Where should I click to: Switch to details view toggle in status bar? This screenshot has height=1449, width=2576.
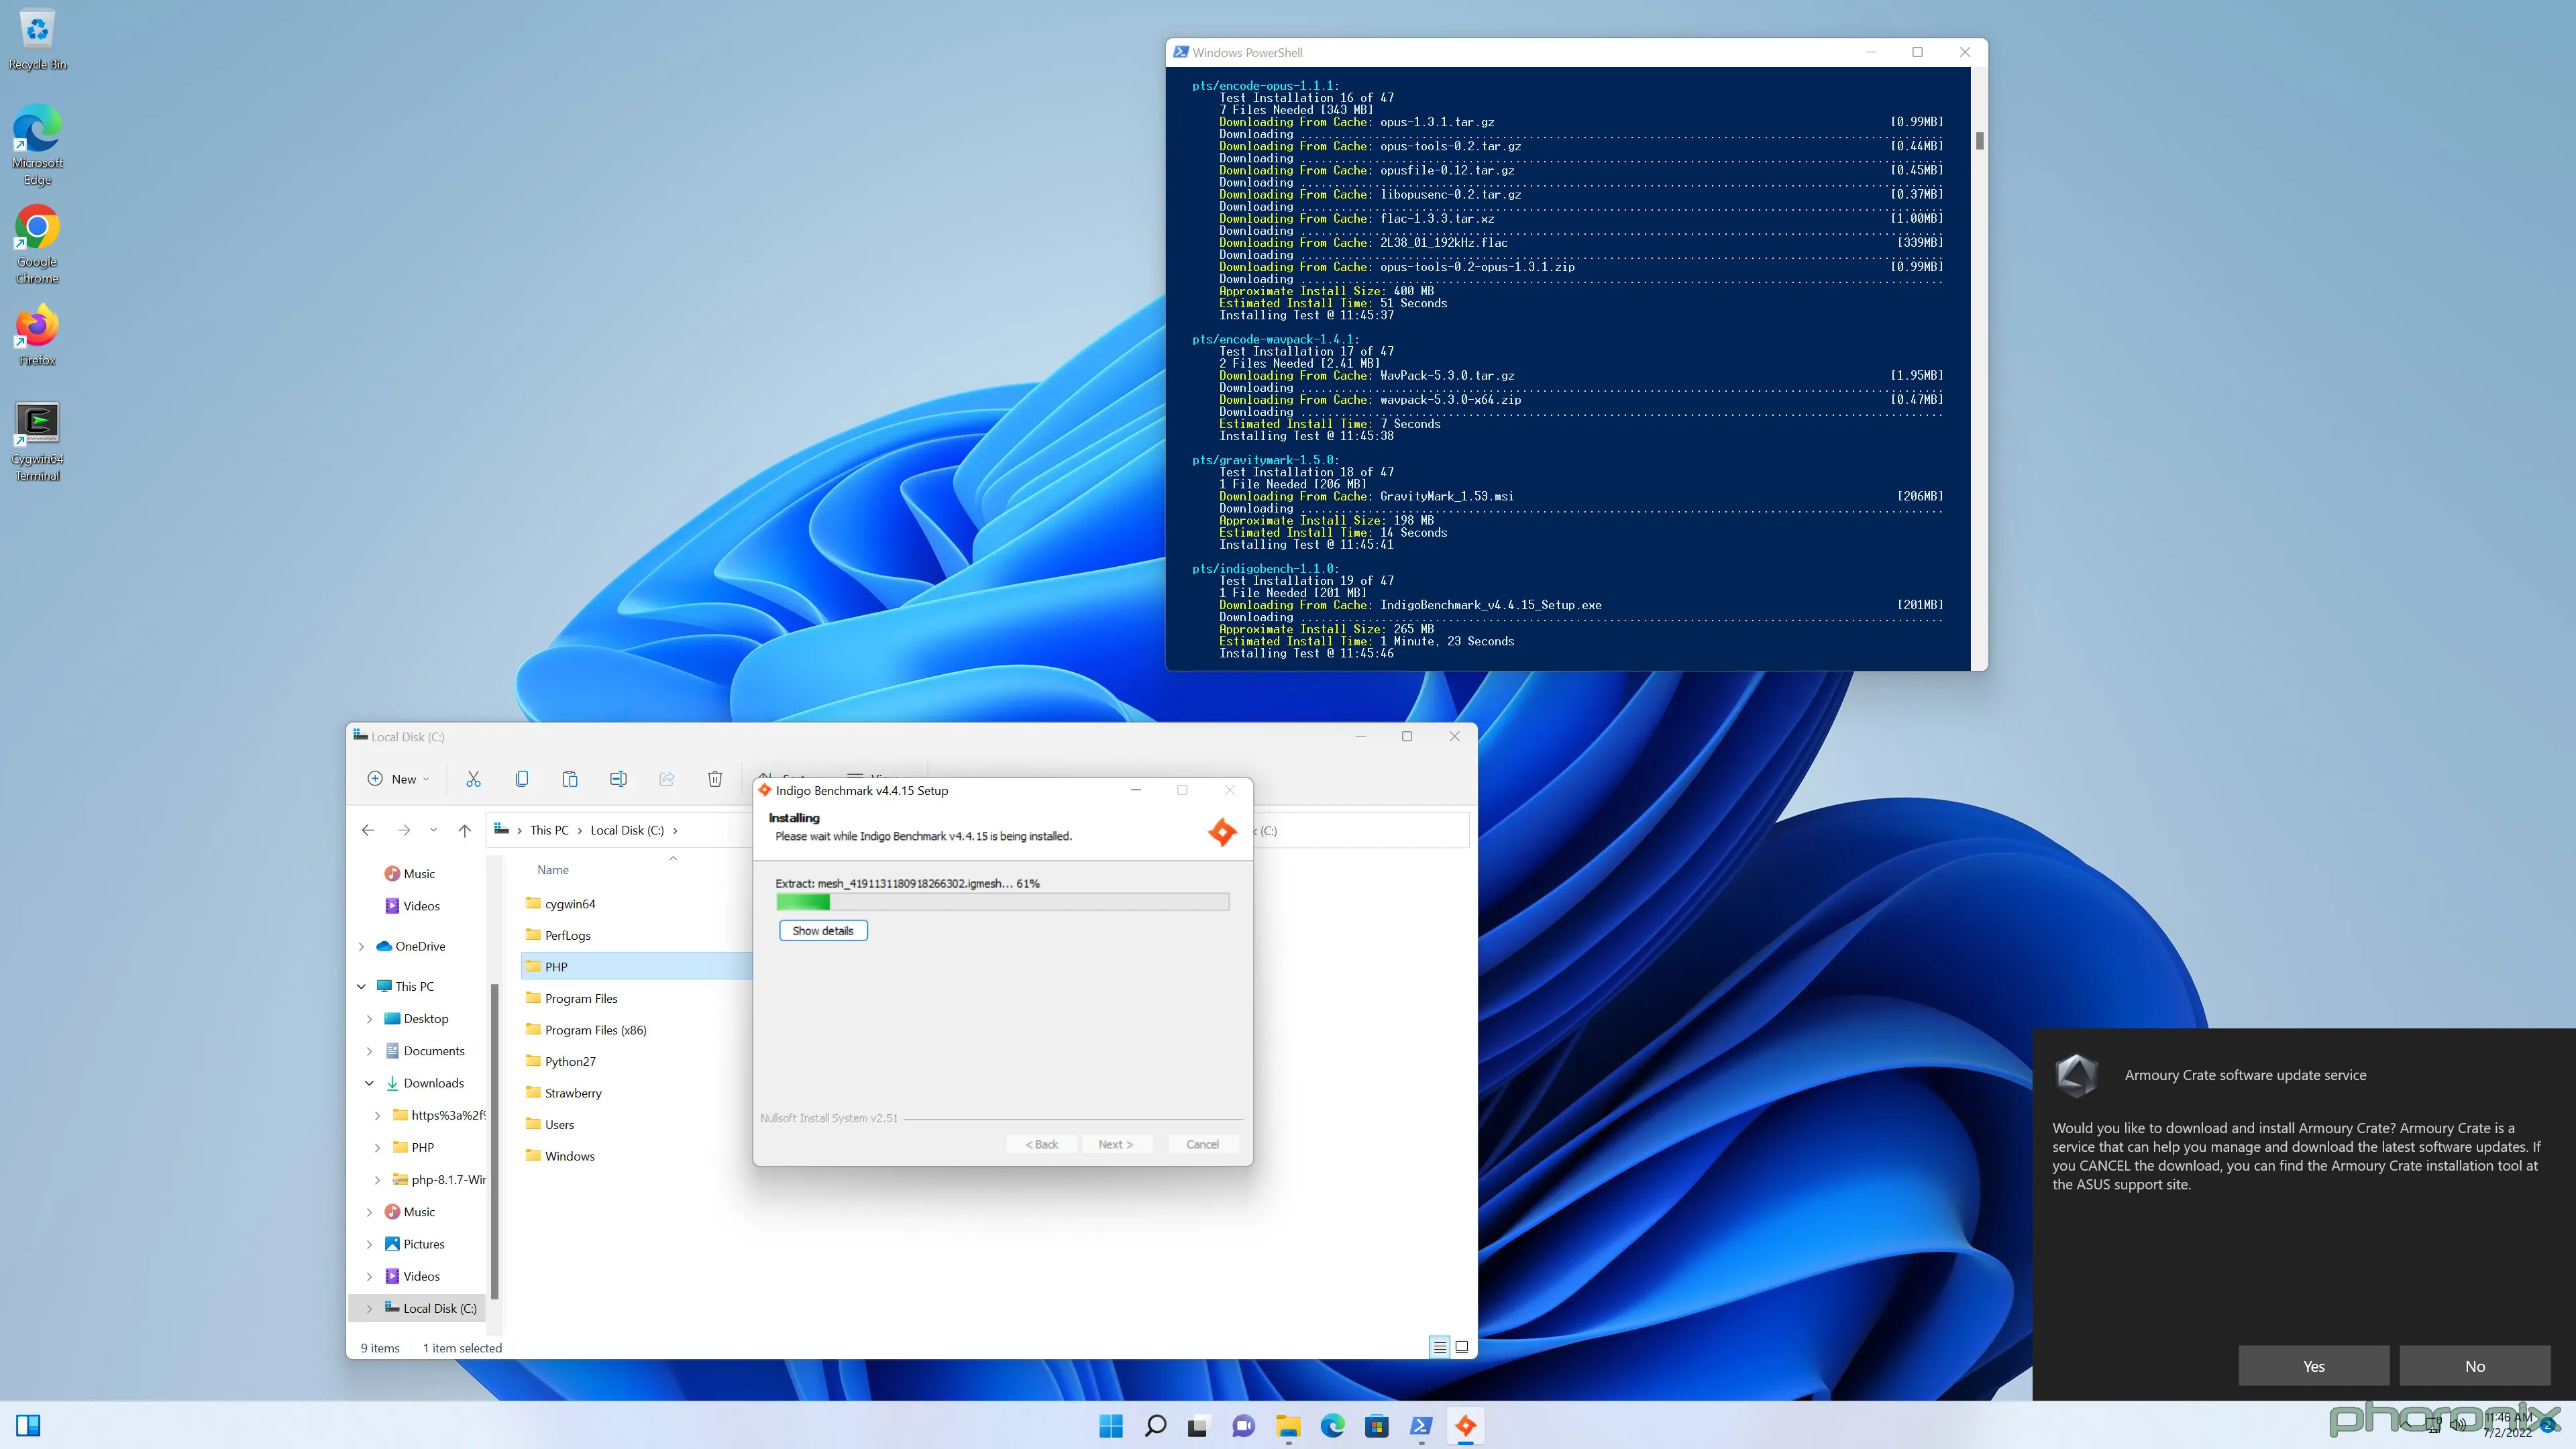coord(1439,1347)
